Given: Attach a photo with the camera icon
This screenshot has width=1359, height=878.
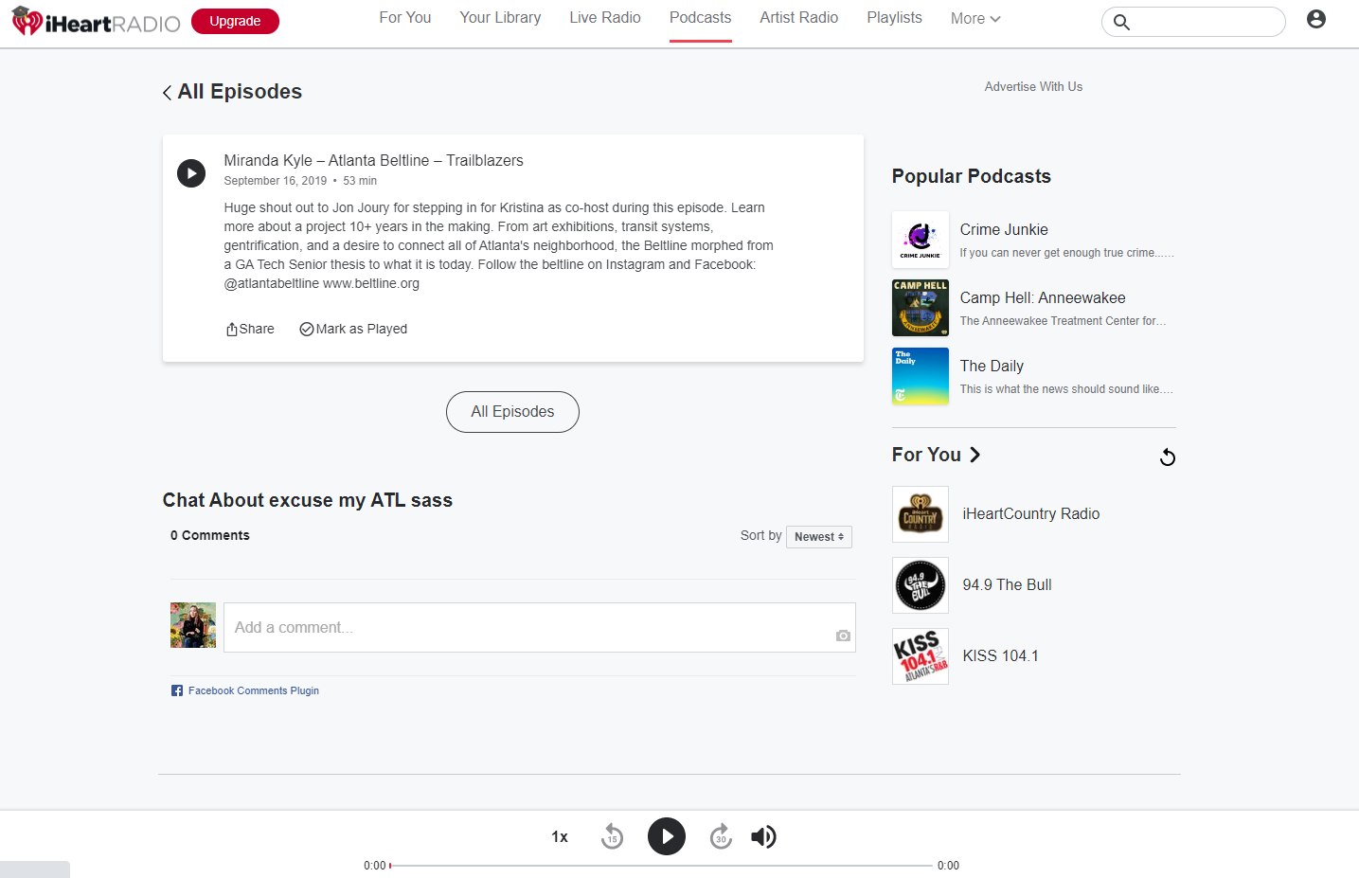Looking at the screenshot, I should click(843, 636).
